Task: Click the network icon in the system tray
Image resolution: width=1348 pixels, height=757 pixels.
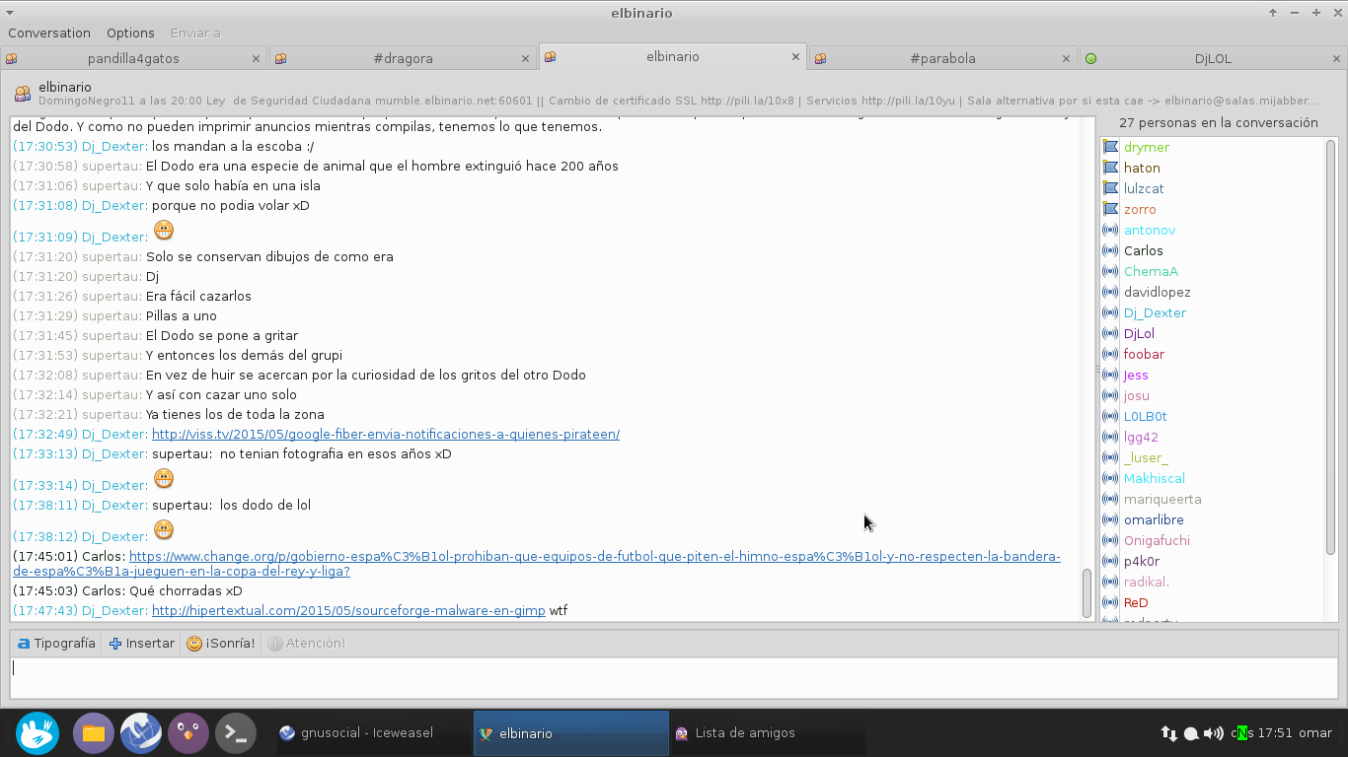Action: [1168, 733]
